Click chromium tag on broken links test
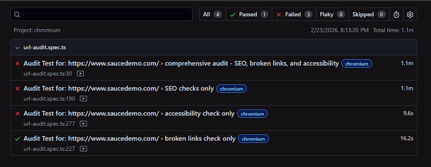The height and width of the screenshot is (167, 431). (254, 139)
